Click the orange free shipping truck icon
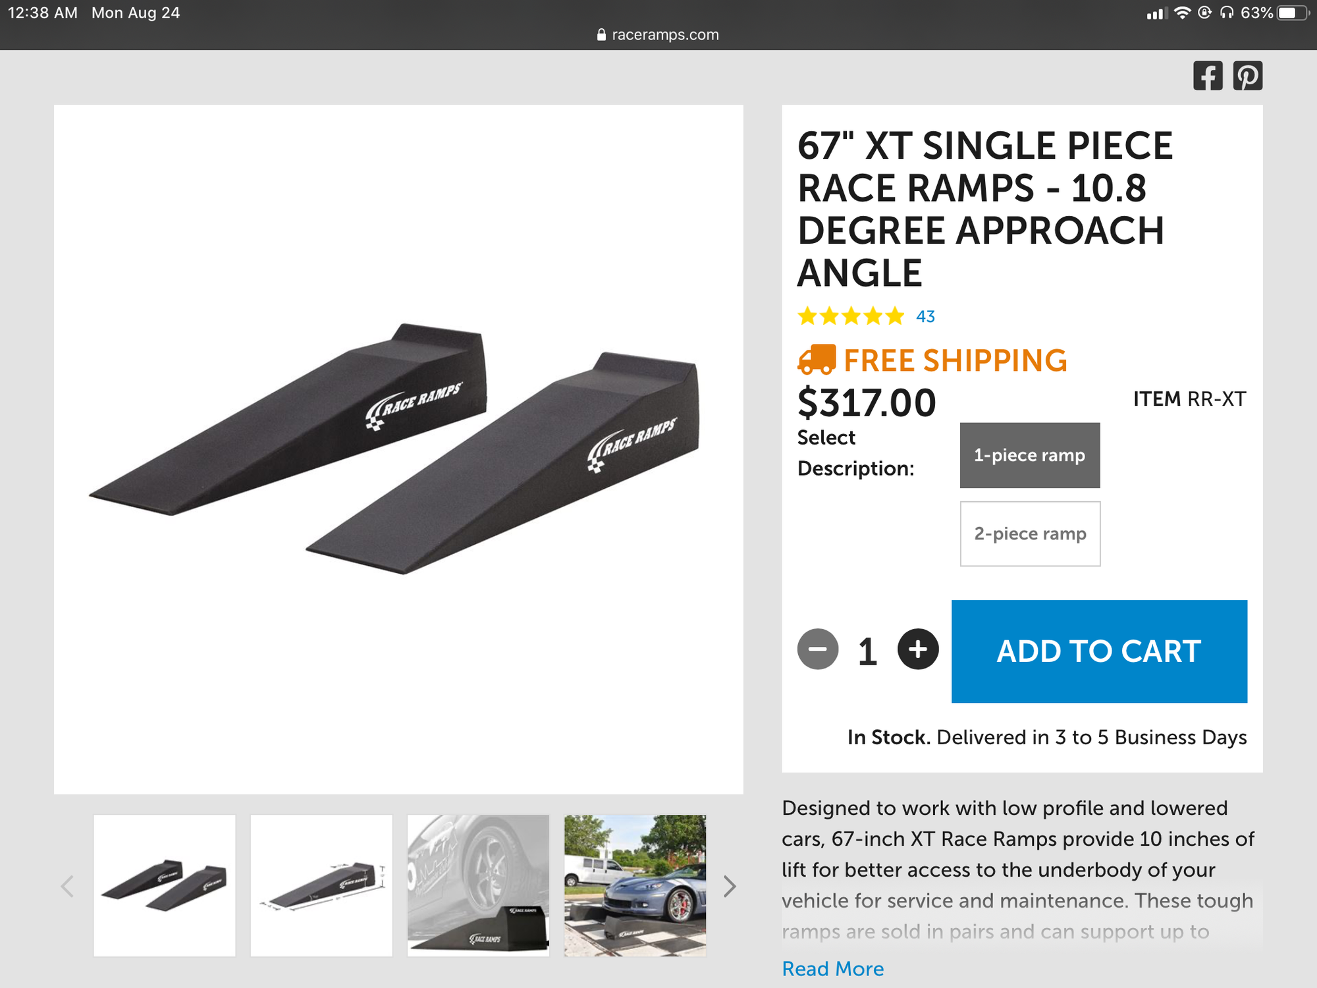 pyautogui.click(x=817, y=360)
